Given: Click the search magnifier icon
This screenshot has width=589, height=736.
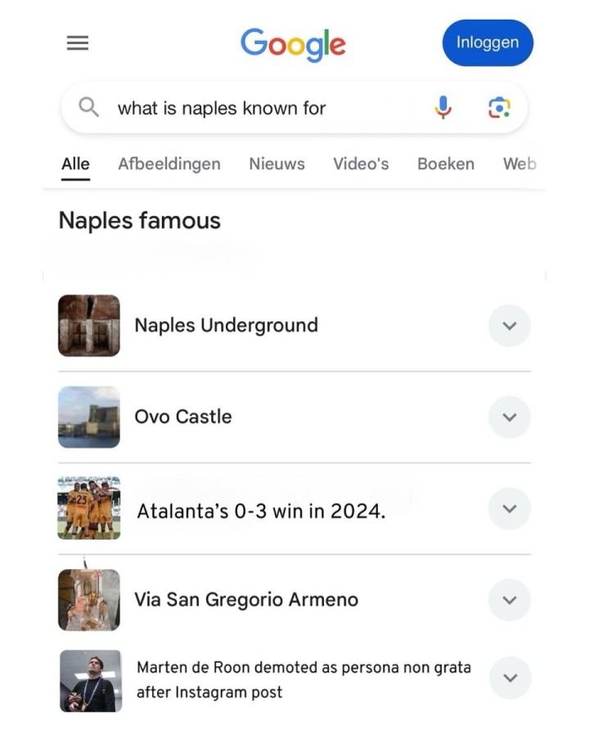Looking at the screenshot, I should tap(88, 107).
